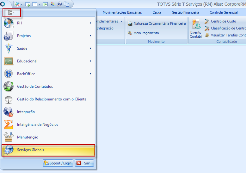Open the RH module menu

tap(48, 23)
